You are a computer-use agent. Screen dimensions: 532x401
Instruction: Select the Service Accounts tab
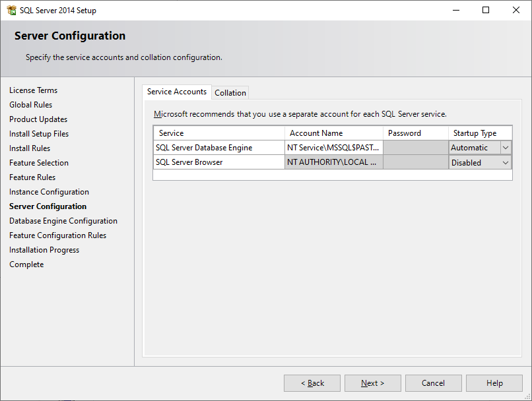click(177, 92)
